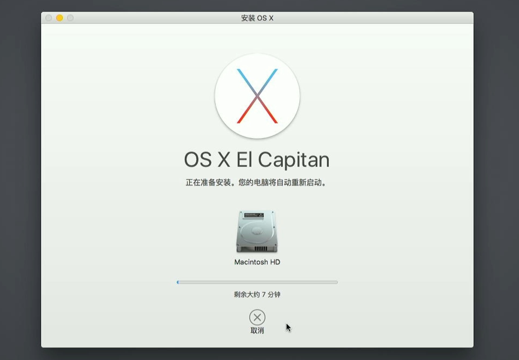
Task: Select the OS X El Capitan heading
Action: point(257,159)
